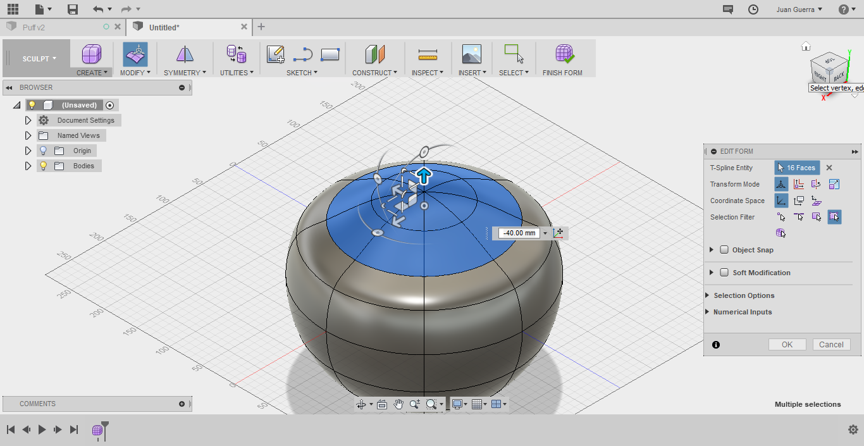Click the Save disk icon
This screenshot has height=446, width=864.
(73, 9)
